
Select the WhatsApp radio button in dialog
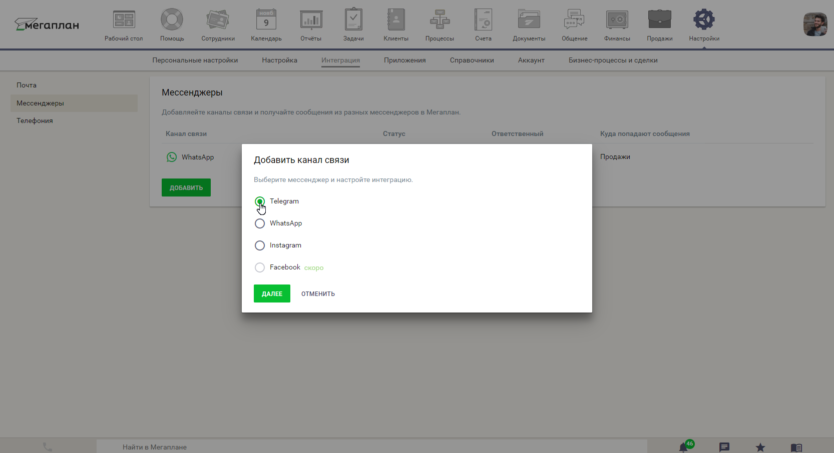pos(260,223)
